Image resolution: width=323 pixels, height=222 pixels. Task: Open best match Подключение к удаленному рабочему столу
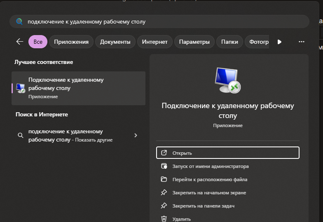[x=78, y=88]
